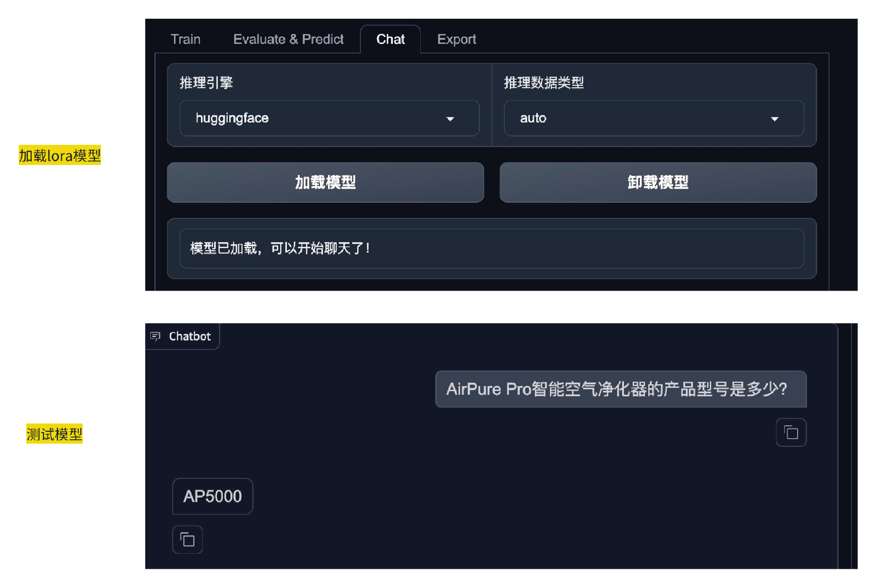Click the 测试模型 highlighted label

tap(54, 434)
